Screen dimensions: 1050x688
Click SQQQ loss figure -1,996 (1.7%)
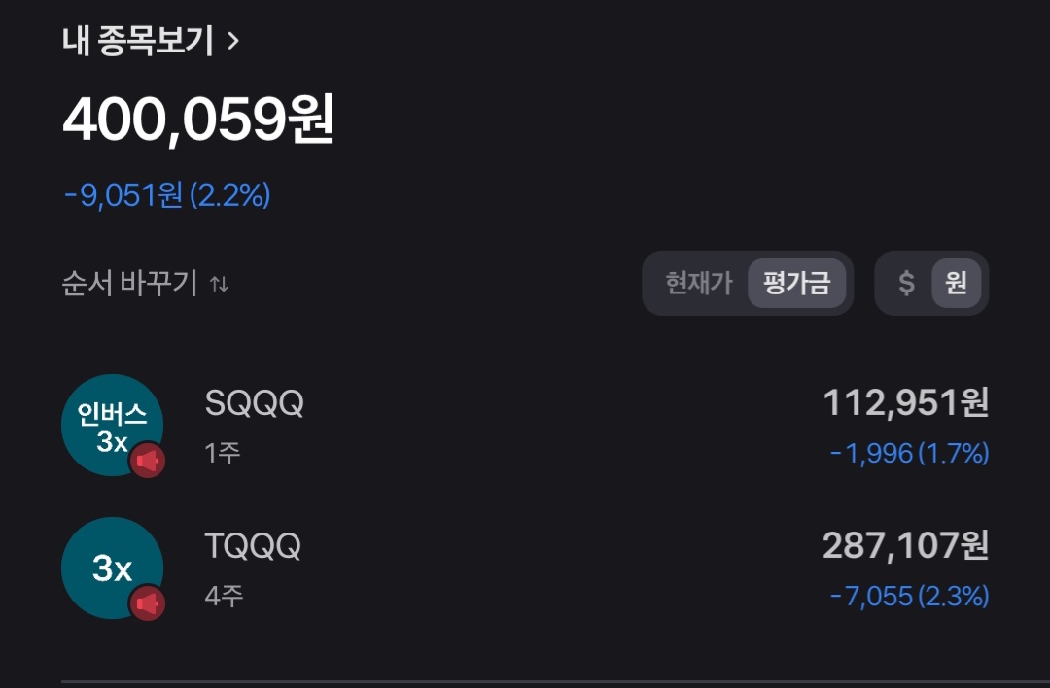[x=909, y=453]
